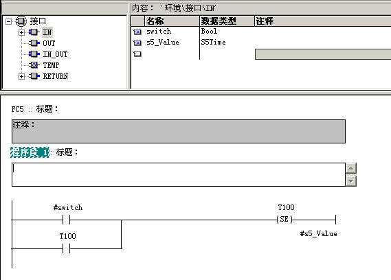The width and height of the screenshot is (391, 280).
Task: Click the network comment up arrow
Action: click(x=351, y=168)
